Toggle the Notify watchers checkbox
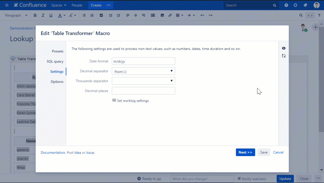Image resolution: width=324 pixels, height=183 pixels. (x=239, y=179)
